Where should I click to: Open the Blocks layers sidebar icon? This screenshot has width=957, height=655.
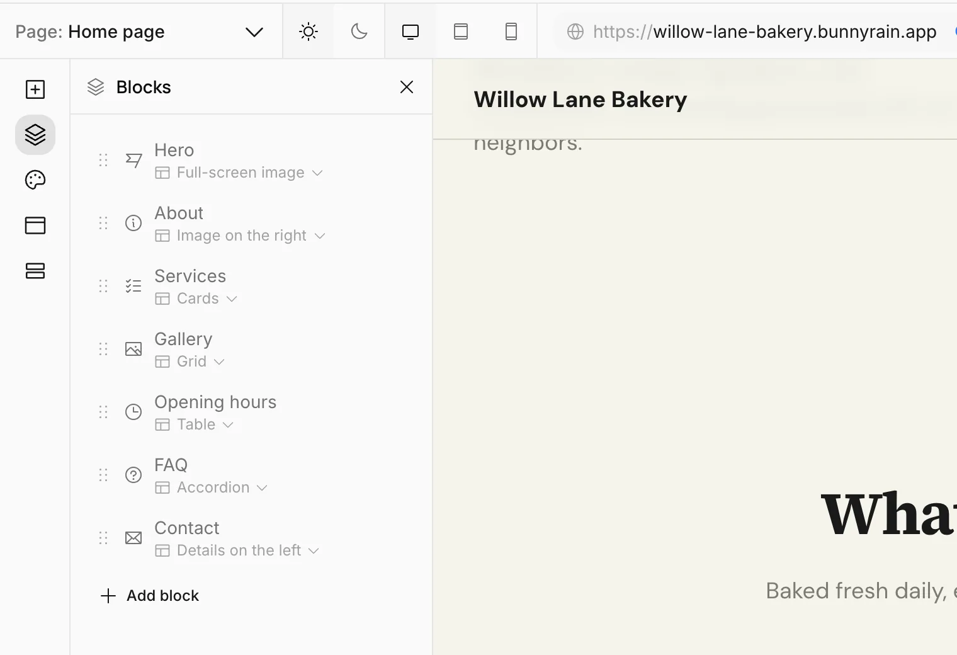pyautogui.click(x=35, y=135)
